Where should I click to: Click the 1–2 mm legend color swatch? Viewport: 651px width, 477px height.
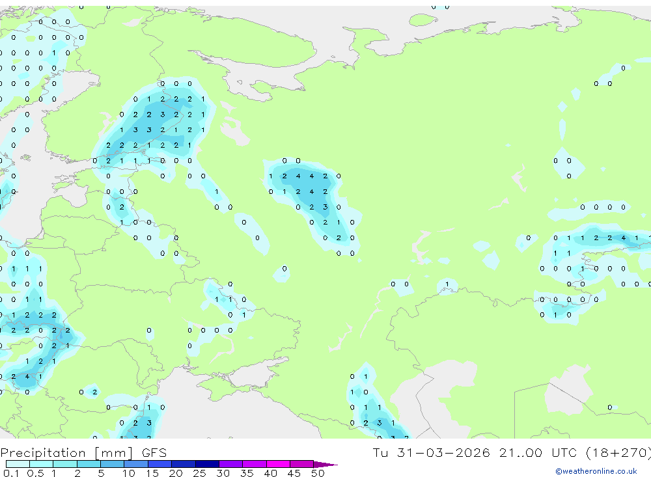[65, 464]
